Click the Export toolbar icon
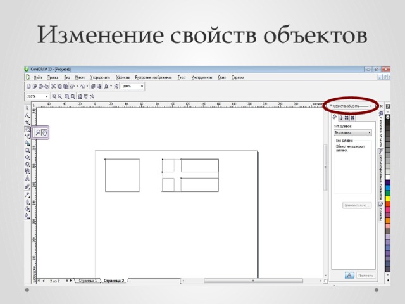405x304 pixels. pyautogui.click(x=99, y=86)
